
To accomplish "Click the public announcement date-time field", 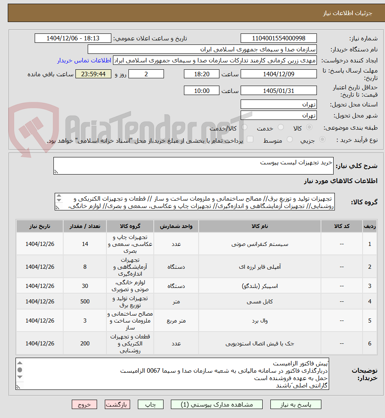I will pos(73,38).
